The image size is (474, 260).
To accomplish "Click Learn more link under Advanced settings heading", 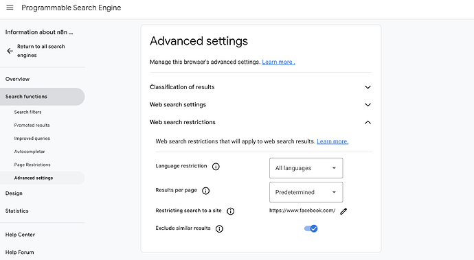I will (x=278, y=62).
